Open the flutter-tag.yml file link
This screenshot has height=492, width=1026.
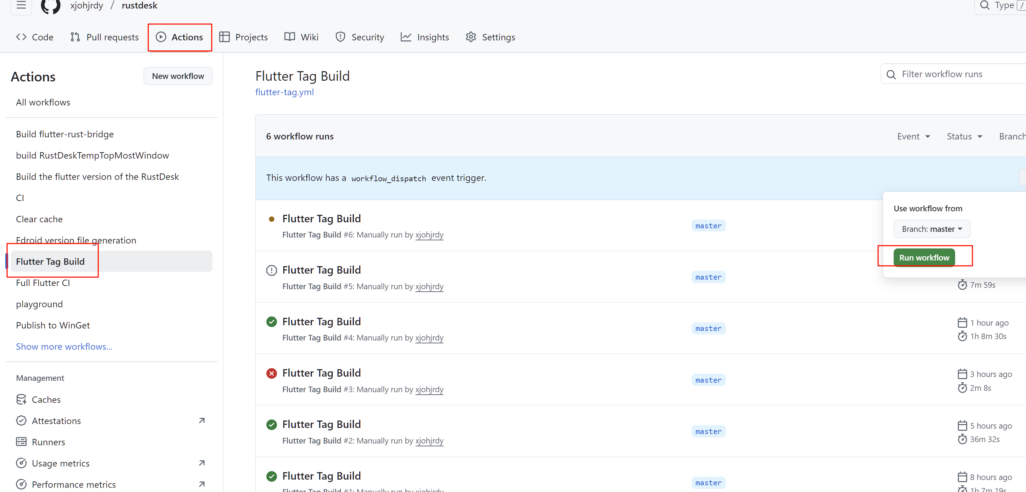pos(284,92)
